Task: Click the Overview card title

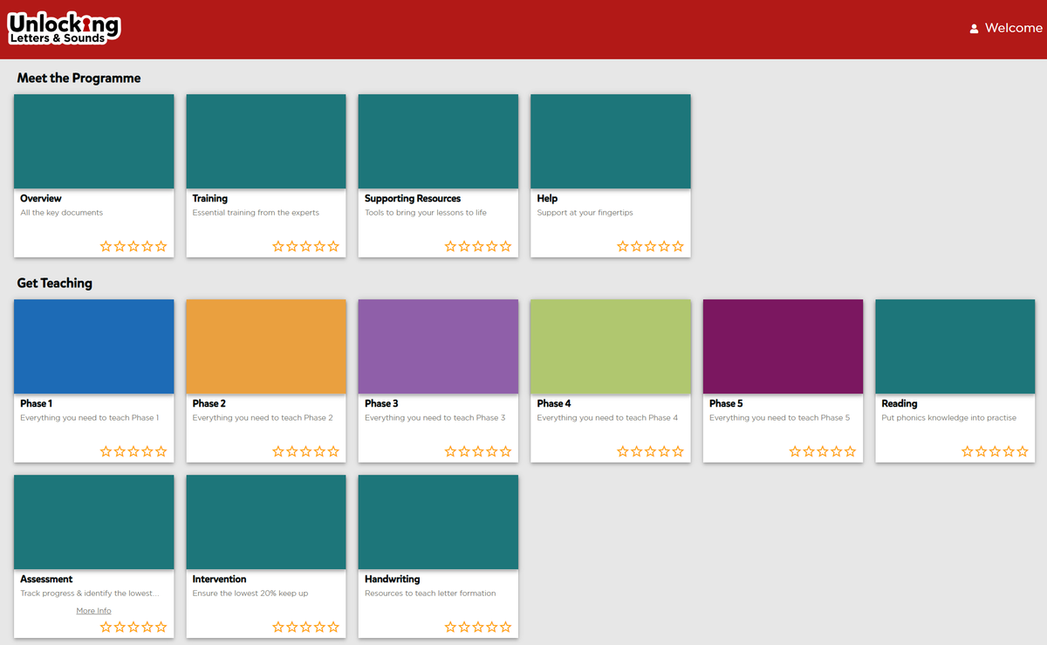Action: (41, 199)
